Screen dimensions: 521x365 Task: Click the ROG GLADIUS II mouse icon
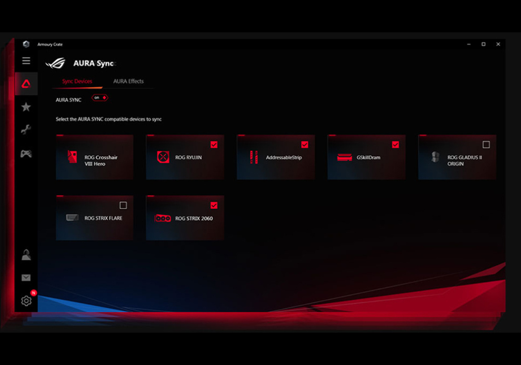(x=435, y=157)
